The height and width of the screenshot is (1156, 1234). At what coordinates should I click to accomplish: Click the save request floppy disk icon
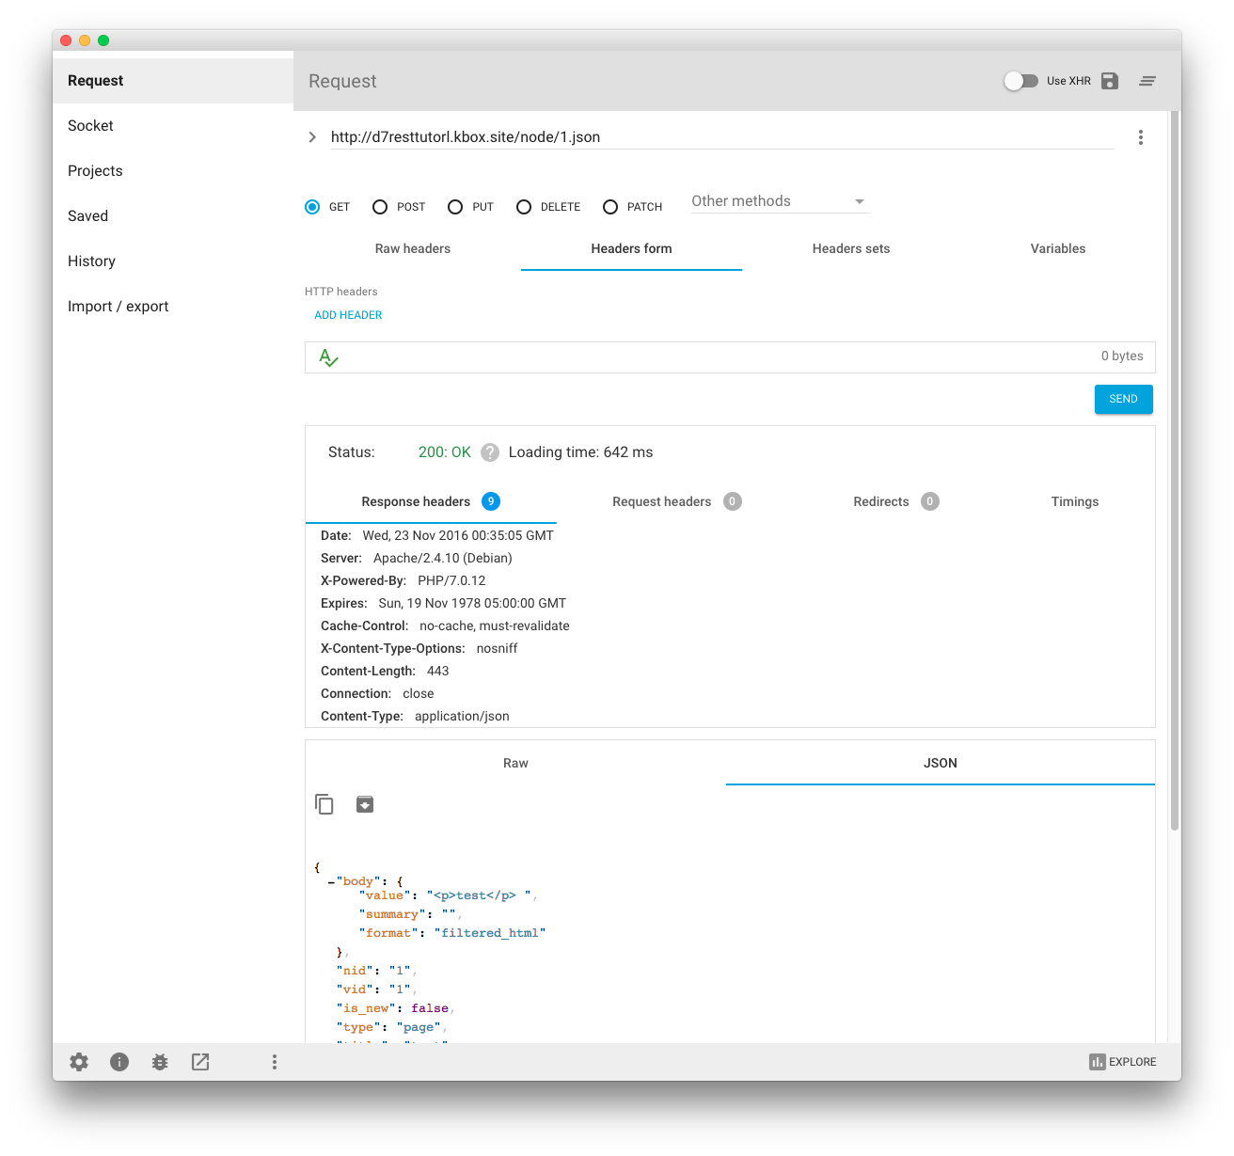click(1110, 81)
